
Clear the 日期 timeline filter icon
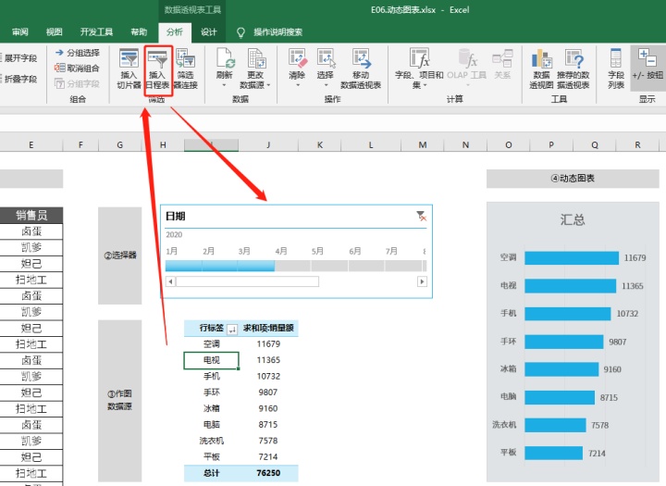point(421,216)
